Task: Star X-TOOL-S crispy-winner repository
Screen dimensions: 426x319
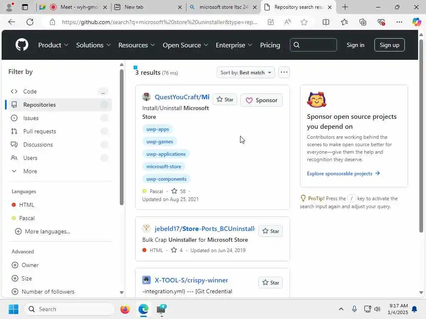Action: 270,282
